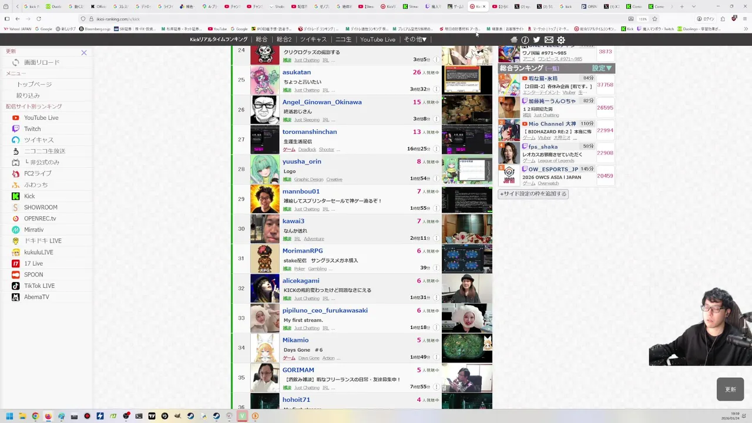Screen dimensions: 752x423
Task: Open the Twitter bird icon in the header
Action: (x=536, y=39)
